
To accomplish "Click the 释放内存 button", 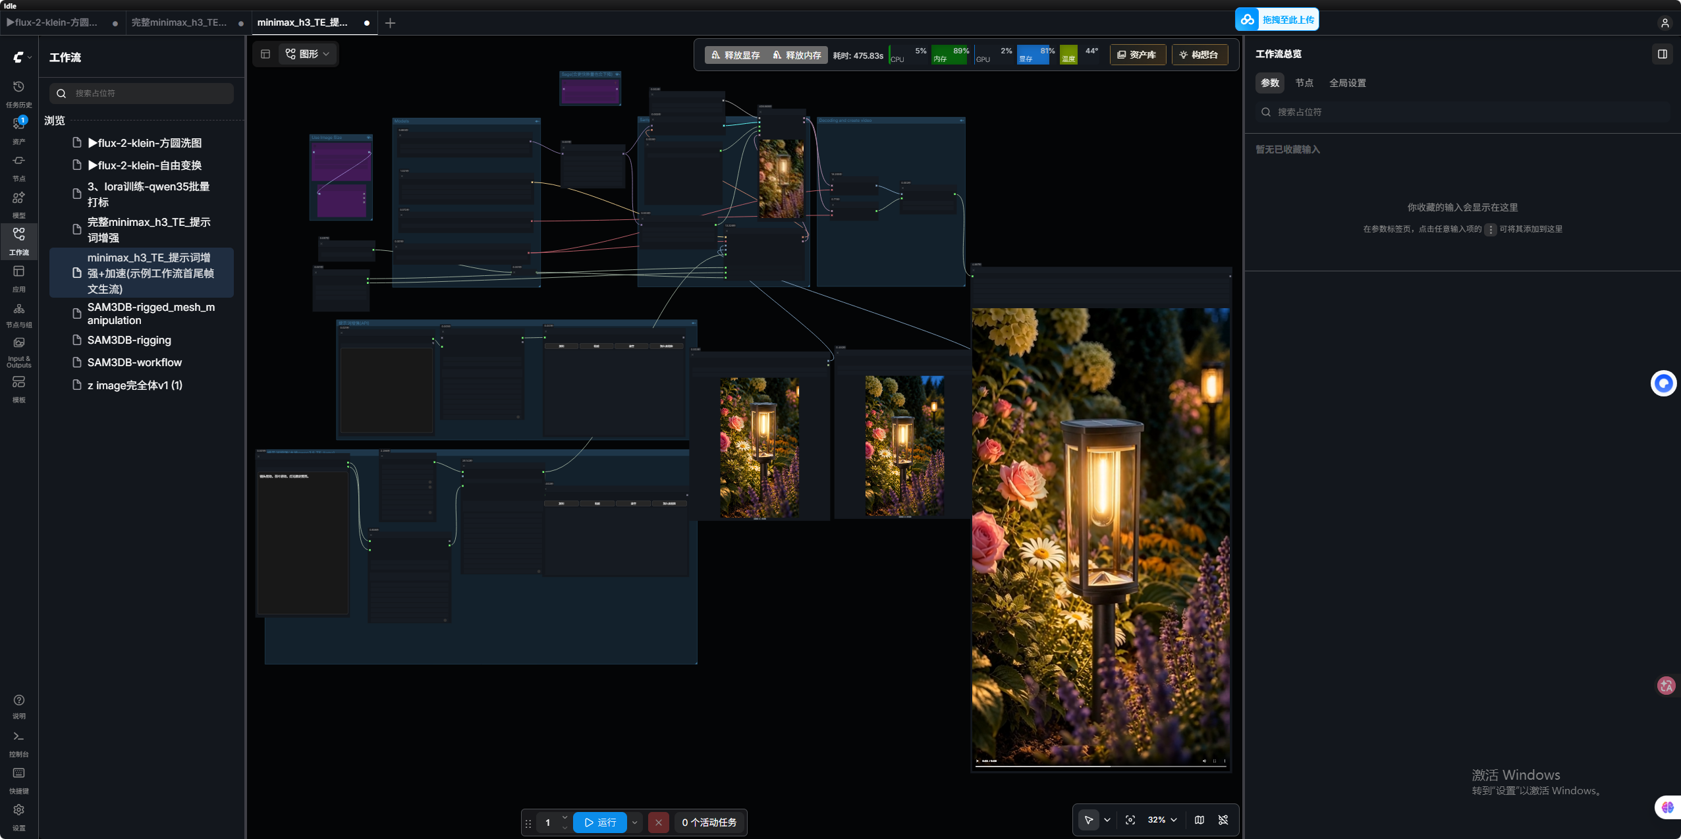I will pyautogui.click(x=797, y=55).
